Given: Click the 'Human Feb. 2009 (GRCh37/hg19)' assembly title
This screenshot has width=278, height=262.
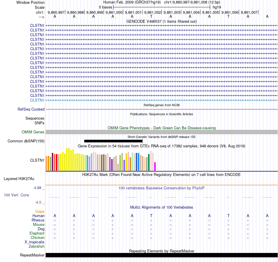Looking at the screenshot, I should click(132, 2).
